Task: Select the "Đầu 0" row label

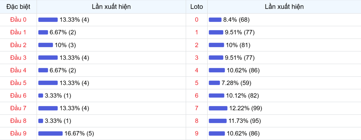Action: click(x=18, y=20)
